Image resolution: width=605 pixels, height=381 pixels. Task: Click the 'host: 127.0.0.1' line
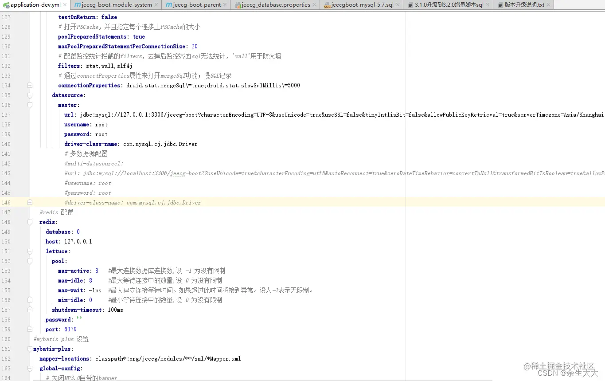coord(69,241)
